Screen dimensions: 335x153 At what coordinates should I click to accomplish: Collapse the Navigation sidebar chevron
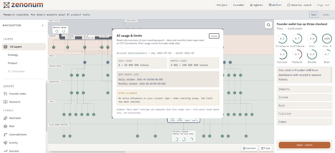click(x=43, y=25)
